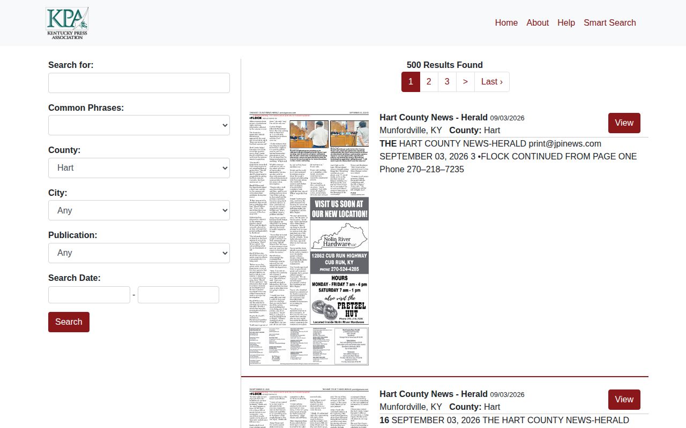686x428 pixels.
Task: Expand the Publication dropdown
Action: click(139, 253)
